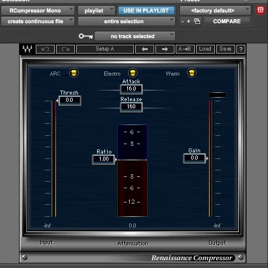Open the copy settings icon
The width and height of the screenshot is (268, 268).
pos(197,21)
